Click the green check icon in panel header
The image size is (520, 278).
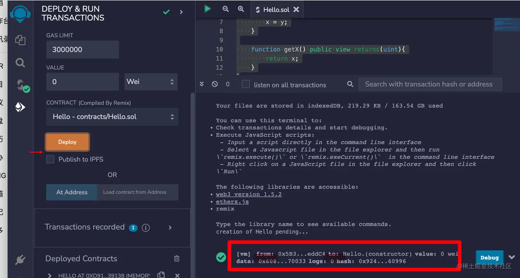coord(166,12)
